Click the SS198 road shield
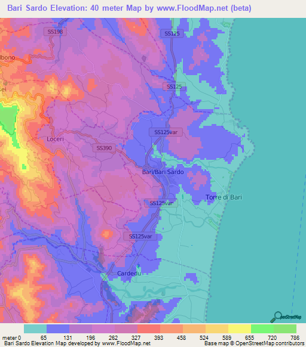Image resolution: width=306 pixels, height=347 pixels. [x=55, y=32]
